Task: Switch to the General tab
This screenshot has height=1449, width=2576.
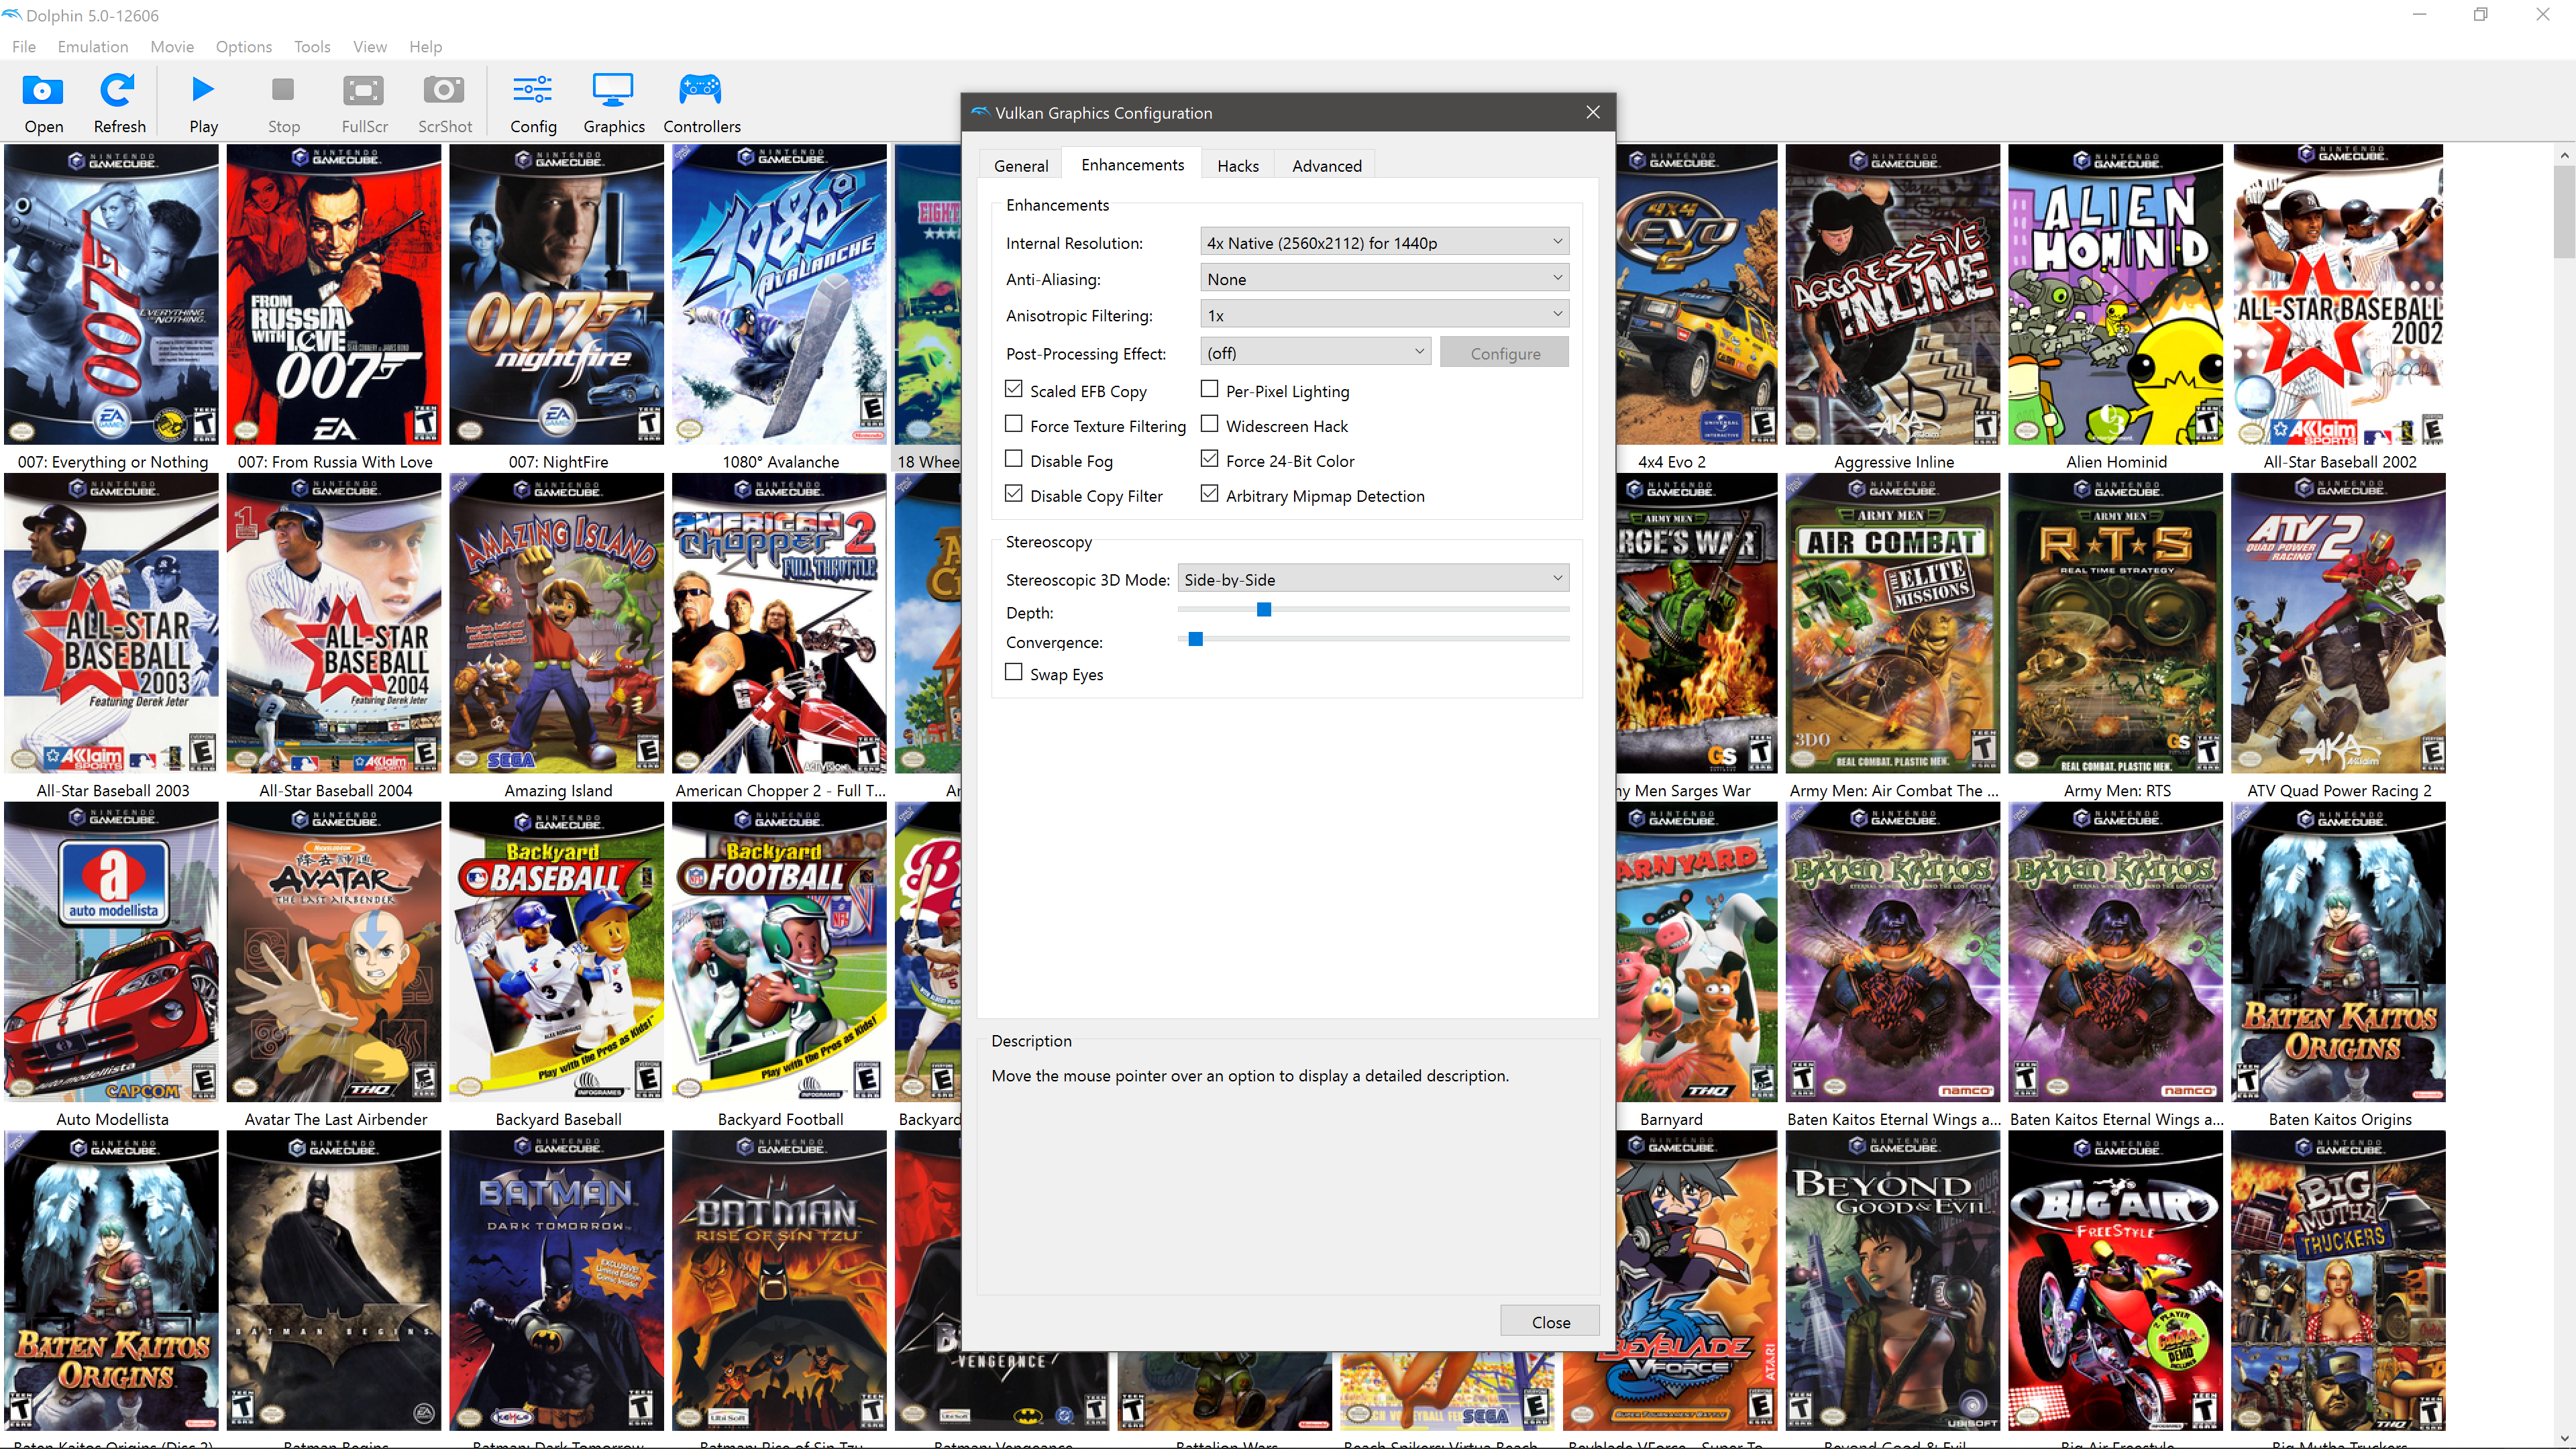Action: (1021, 166)
